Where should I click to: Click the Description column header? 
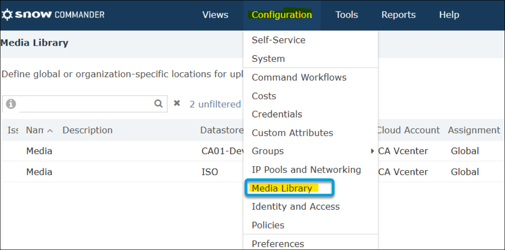87,130
